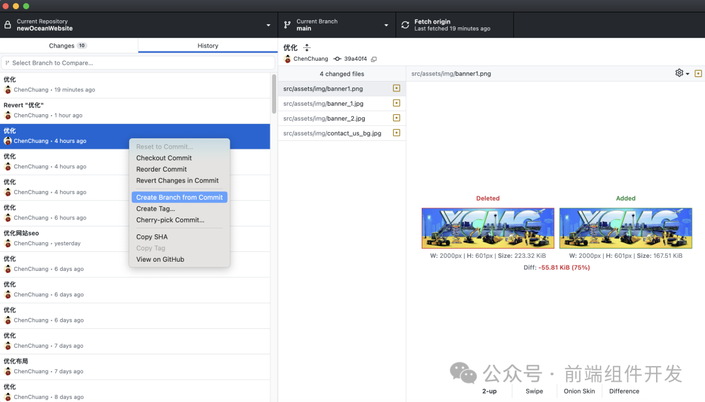Image resolution: width=705 pixels, height=402 pixels.
Task: Select file src/assets/img/banner_2.jpg
Action: click(341, 118)
